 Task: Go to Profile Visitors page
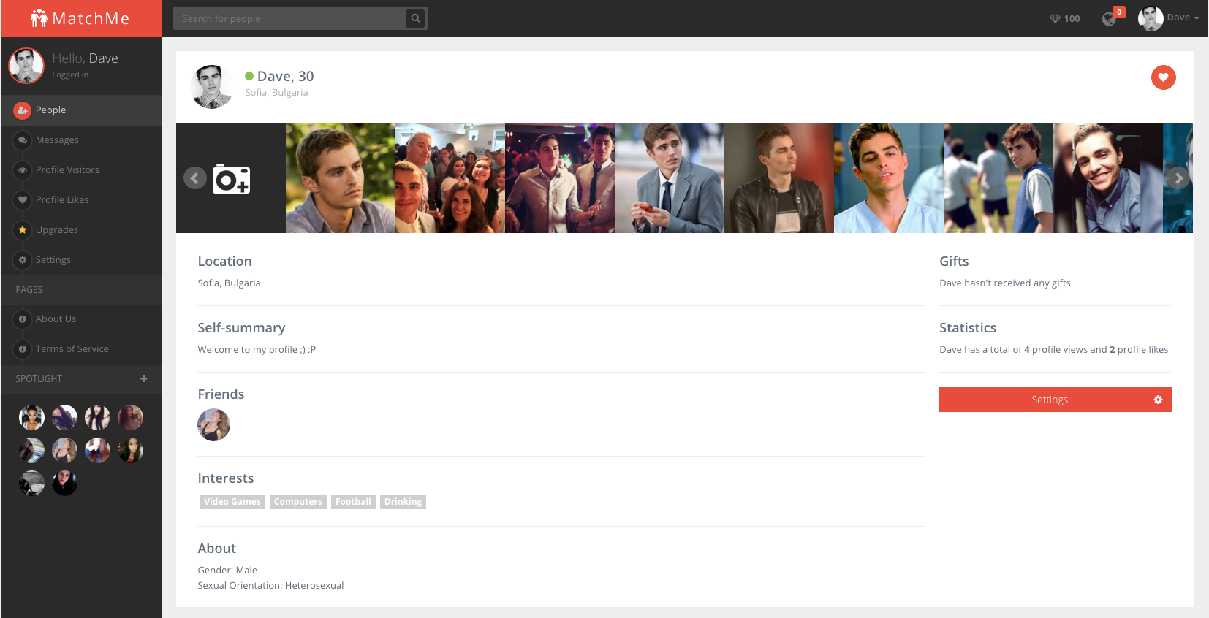67,170
